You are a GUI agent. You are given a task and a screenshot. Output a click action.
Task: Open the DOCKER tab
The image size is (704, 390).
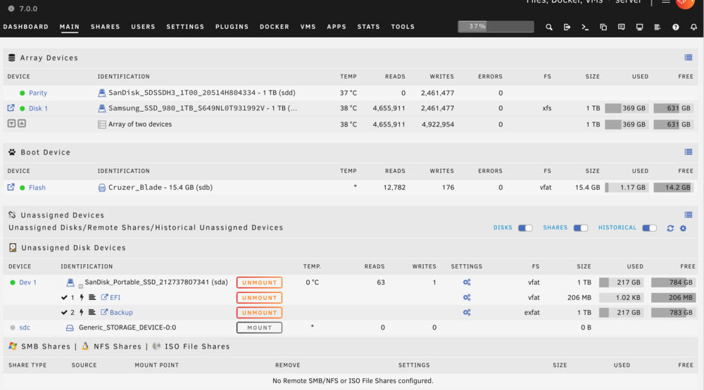coord(275,27)
